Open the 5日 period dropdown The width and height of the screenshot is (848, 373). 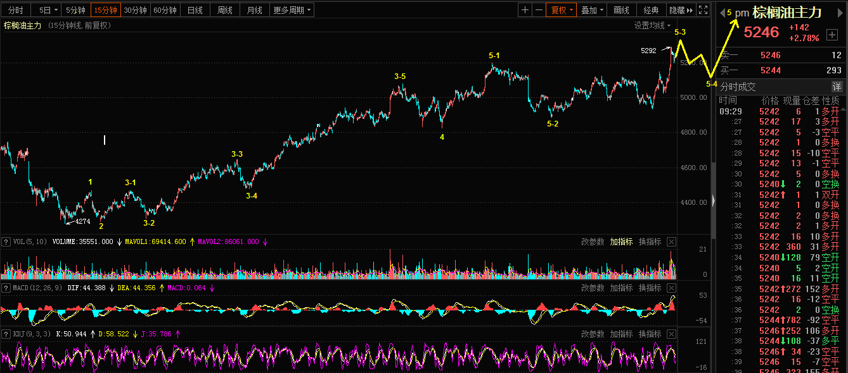[48, 10]
